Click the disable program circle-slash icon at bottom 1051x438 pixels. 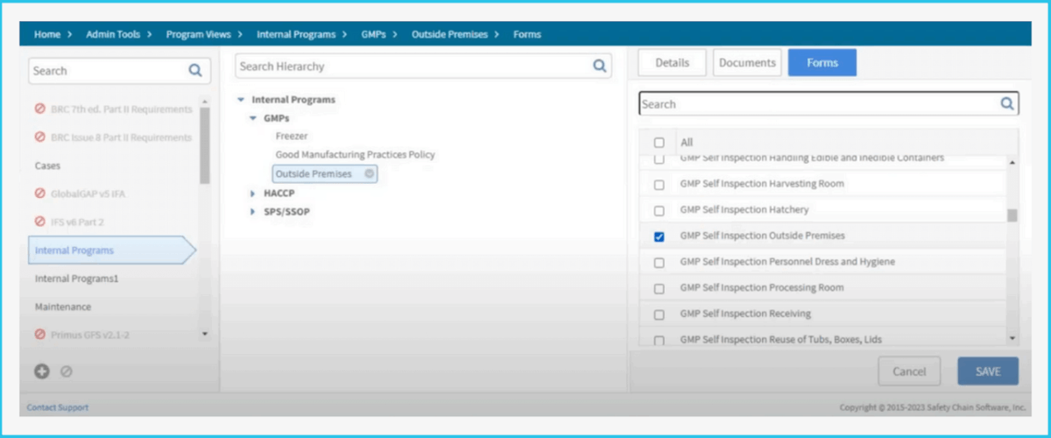point(66,371)
